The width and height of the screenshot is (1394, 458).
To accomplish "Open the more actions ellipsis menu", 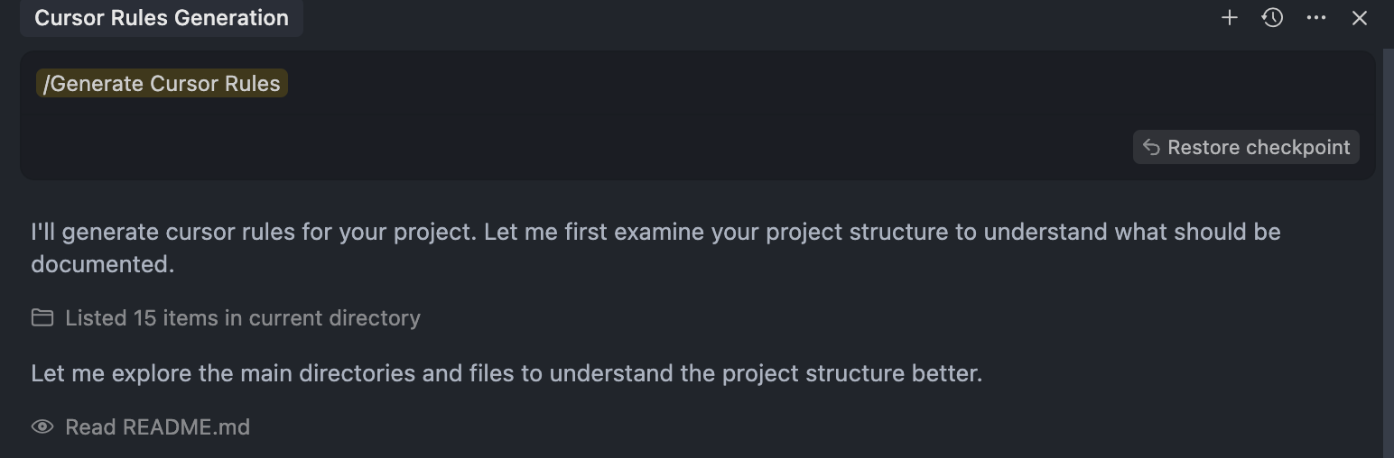I will [x=1315, y=18].
